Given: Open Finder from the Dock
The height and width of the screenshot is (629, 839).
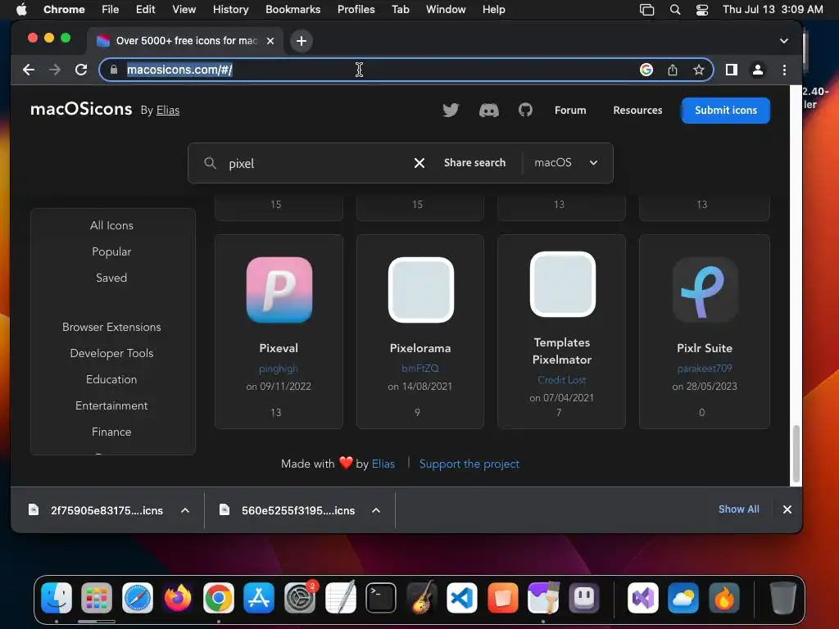Looking at the screenshot, I should click(57, 597).
